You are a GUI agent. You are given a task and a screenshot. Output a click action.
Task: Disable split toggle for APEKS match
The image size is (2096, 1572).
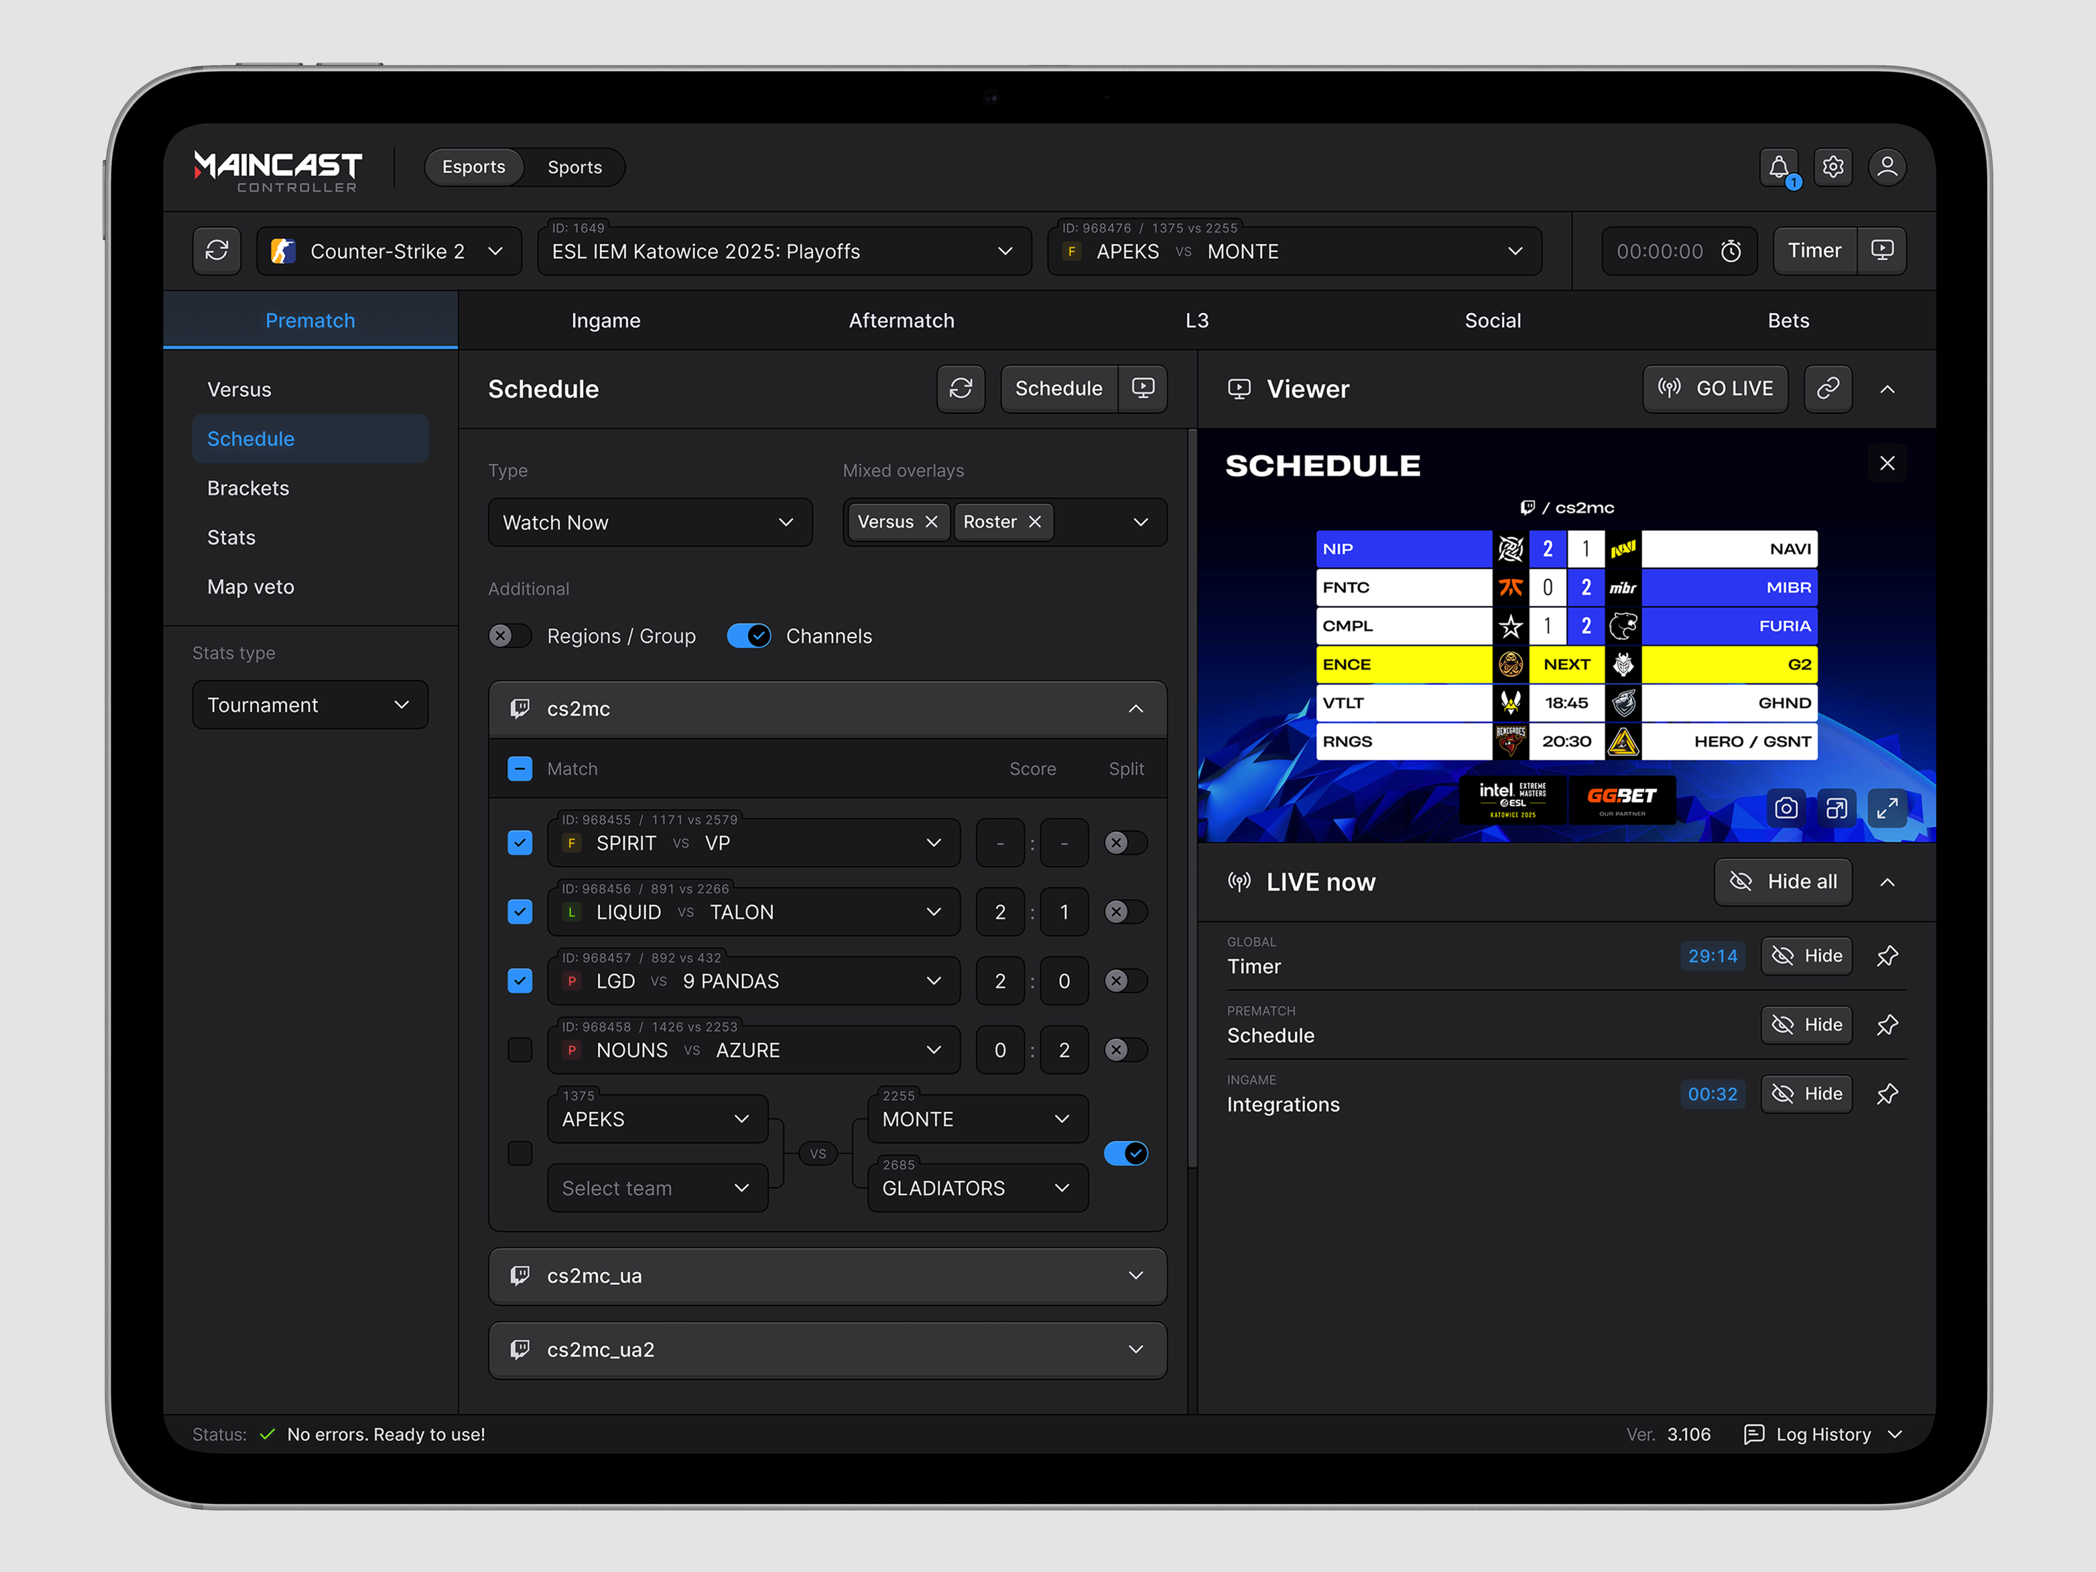(1126, 1153)
